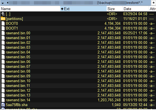Select file rawnand.bin.04
Viewport: 156px width, 110px height.
click(x=18, y=52)
